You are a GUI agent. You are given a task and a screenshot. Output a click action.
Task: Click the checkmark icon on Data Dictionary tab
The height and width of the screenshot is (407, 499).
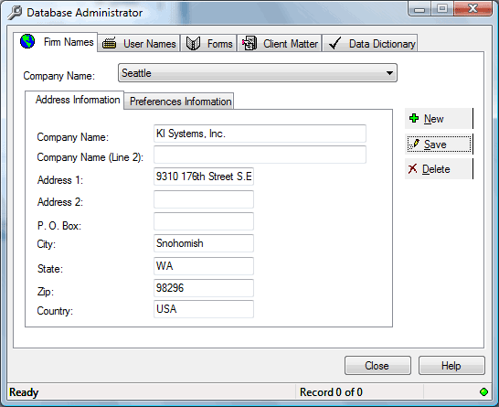(334, 43)
